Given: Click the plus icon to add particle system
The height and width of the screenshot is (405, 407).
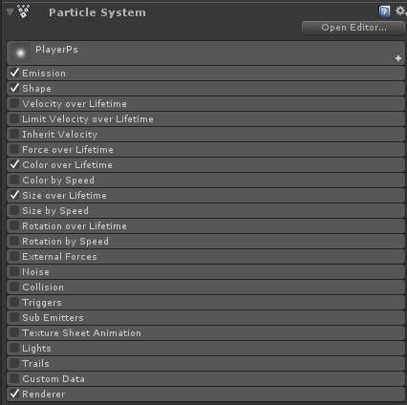Looking at the screenshot, I should click(x=398, y=58).
